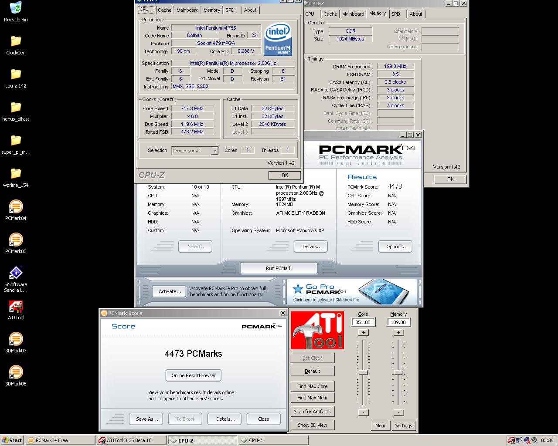Image resolution: width=558 pixels, height=446 pixels.
Task: Click the Core Speed 717.3 MHz value
Action: [x=192, y=108]
